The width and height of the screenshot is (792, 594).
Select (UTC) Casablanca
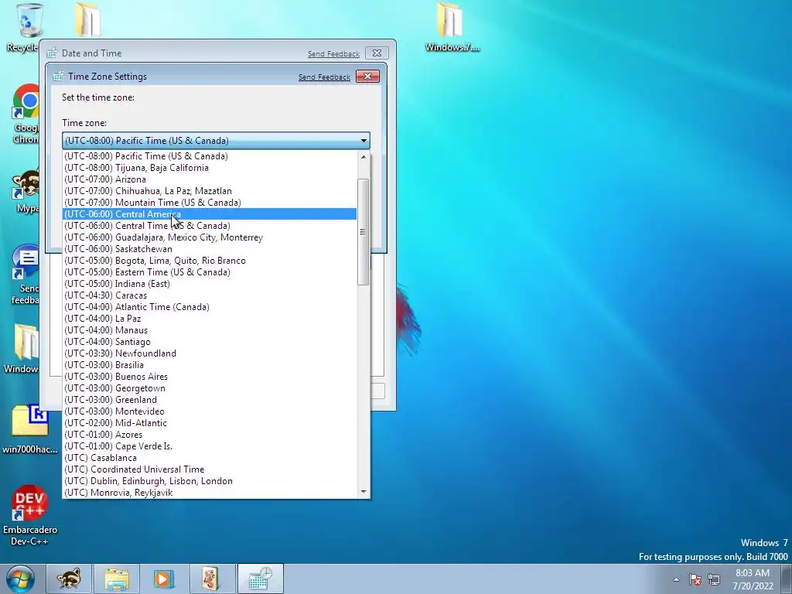[210, 458]
